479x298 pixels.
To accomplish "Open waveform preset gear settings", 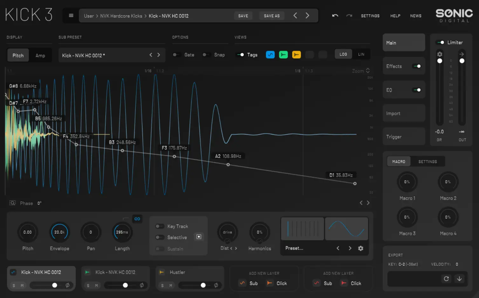I will (x=360, y=248).
